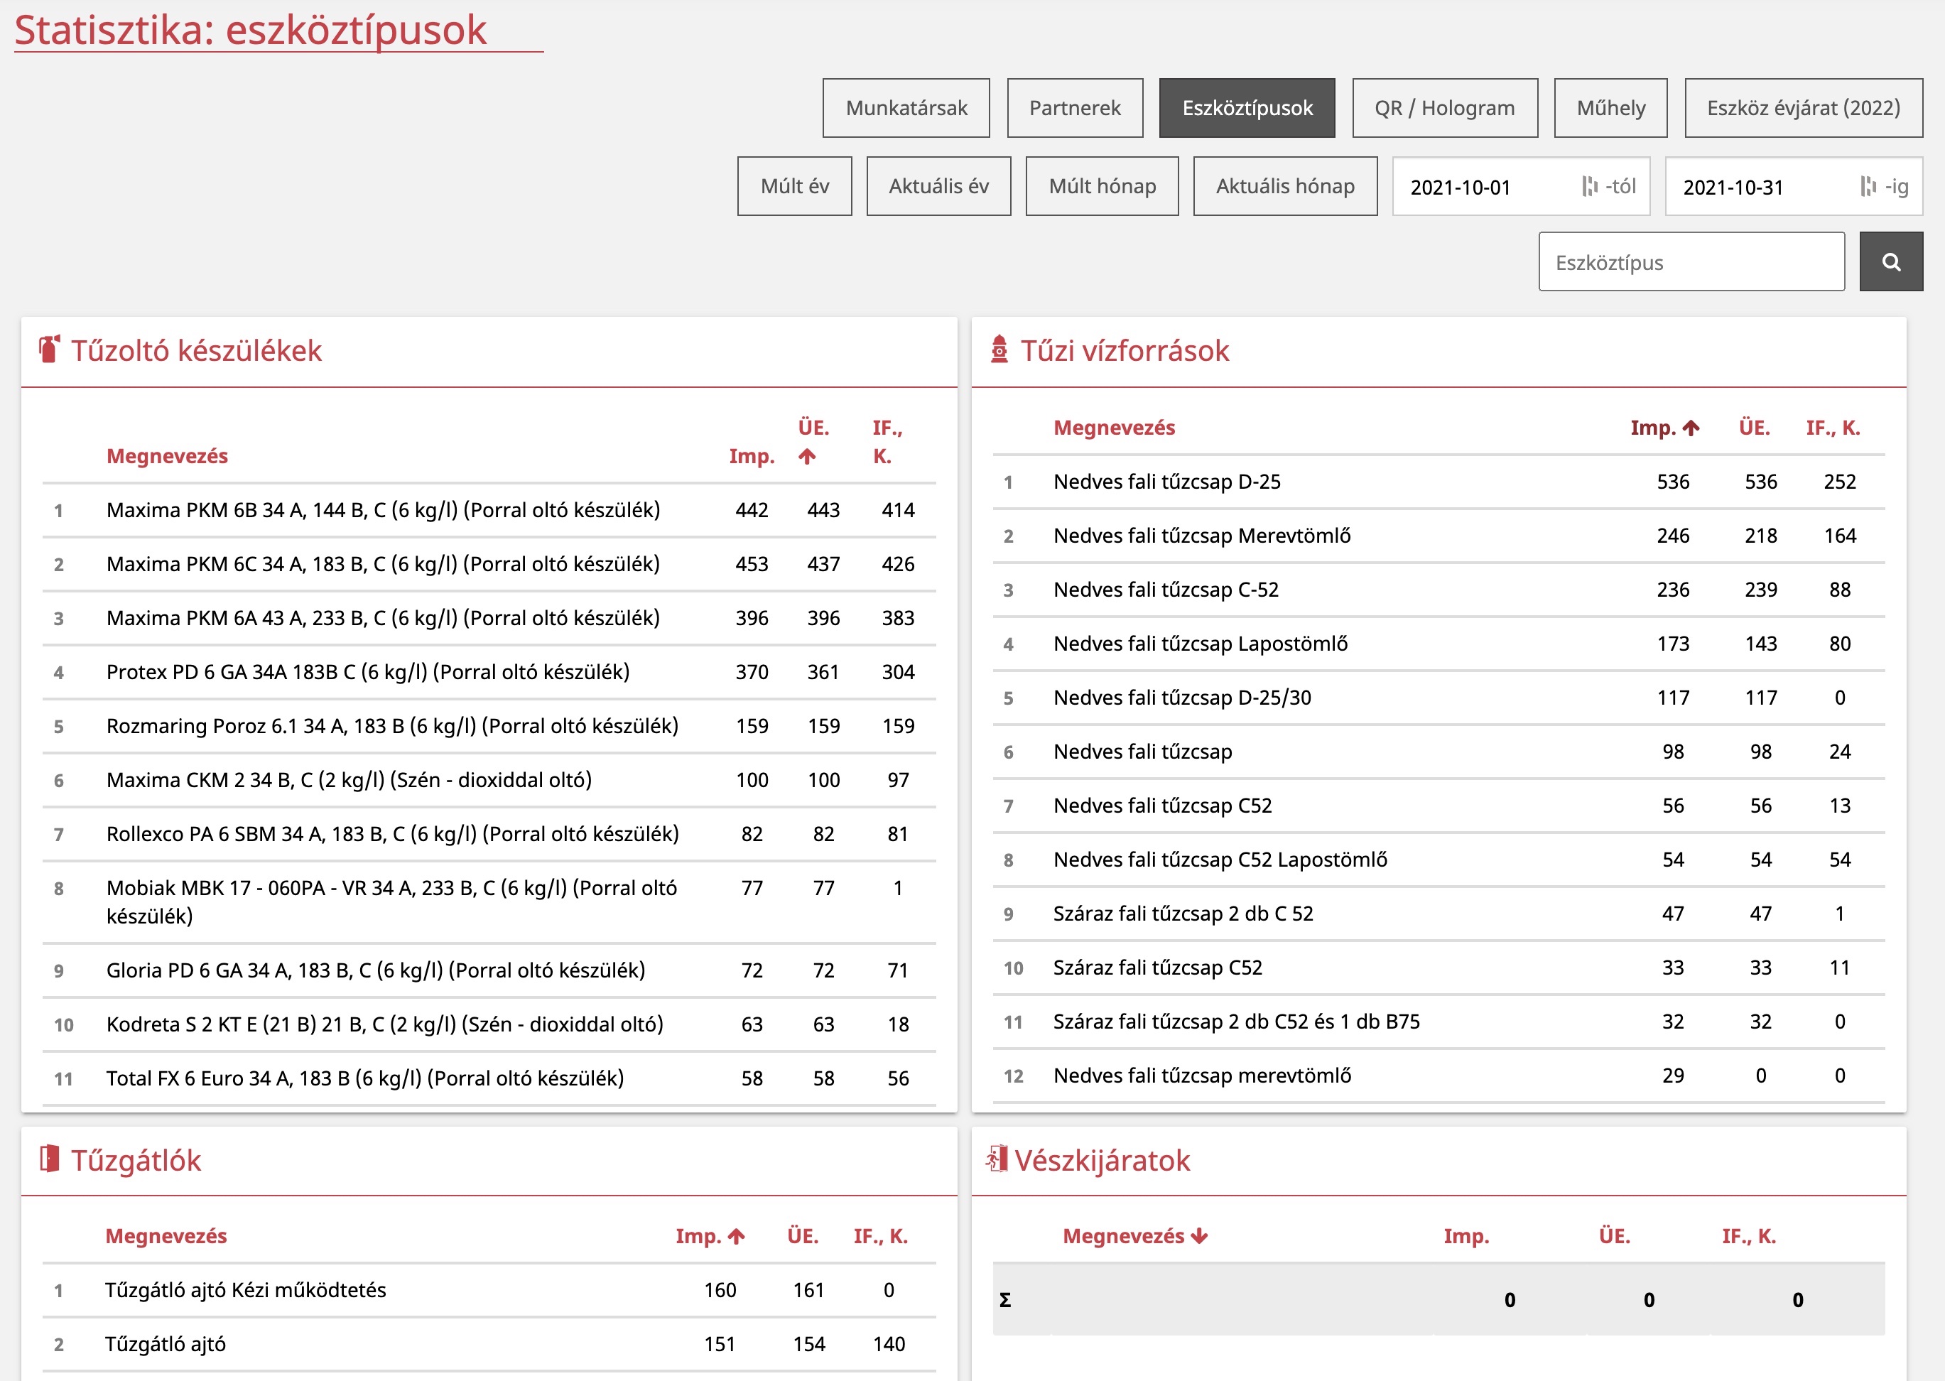Focus the Eszköztípus search field
Viewport: 1945px width, 1381px height.
coord(1691,262)
